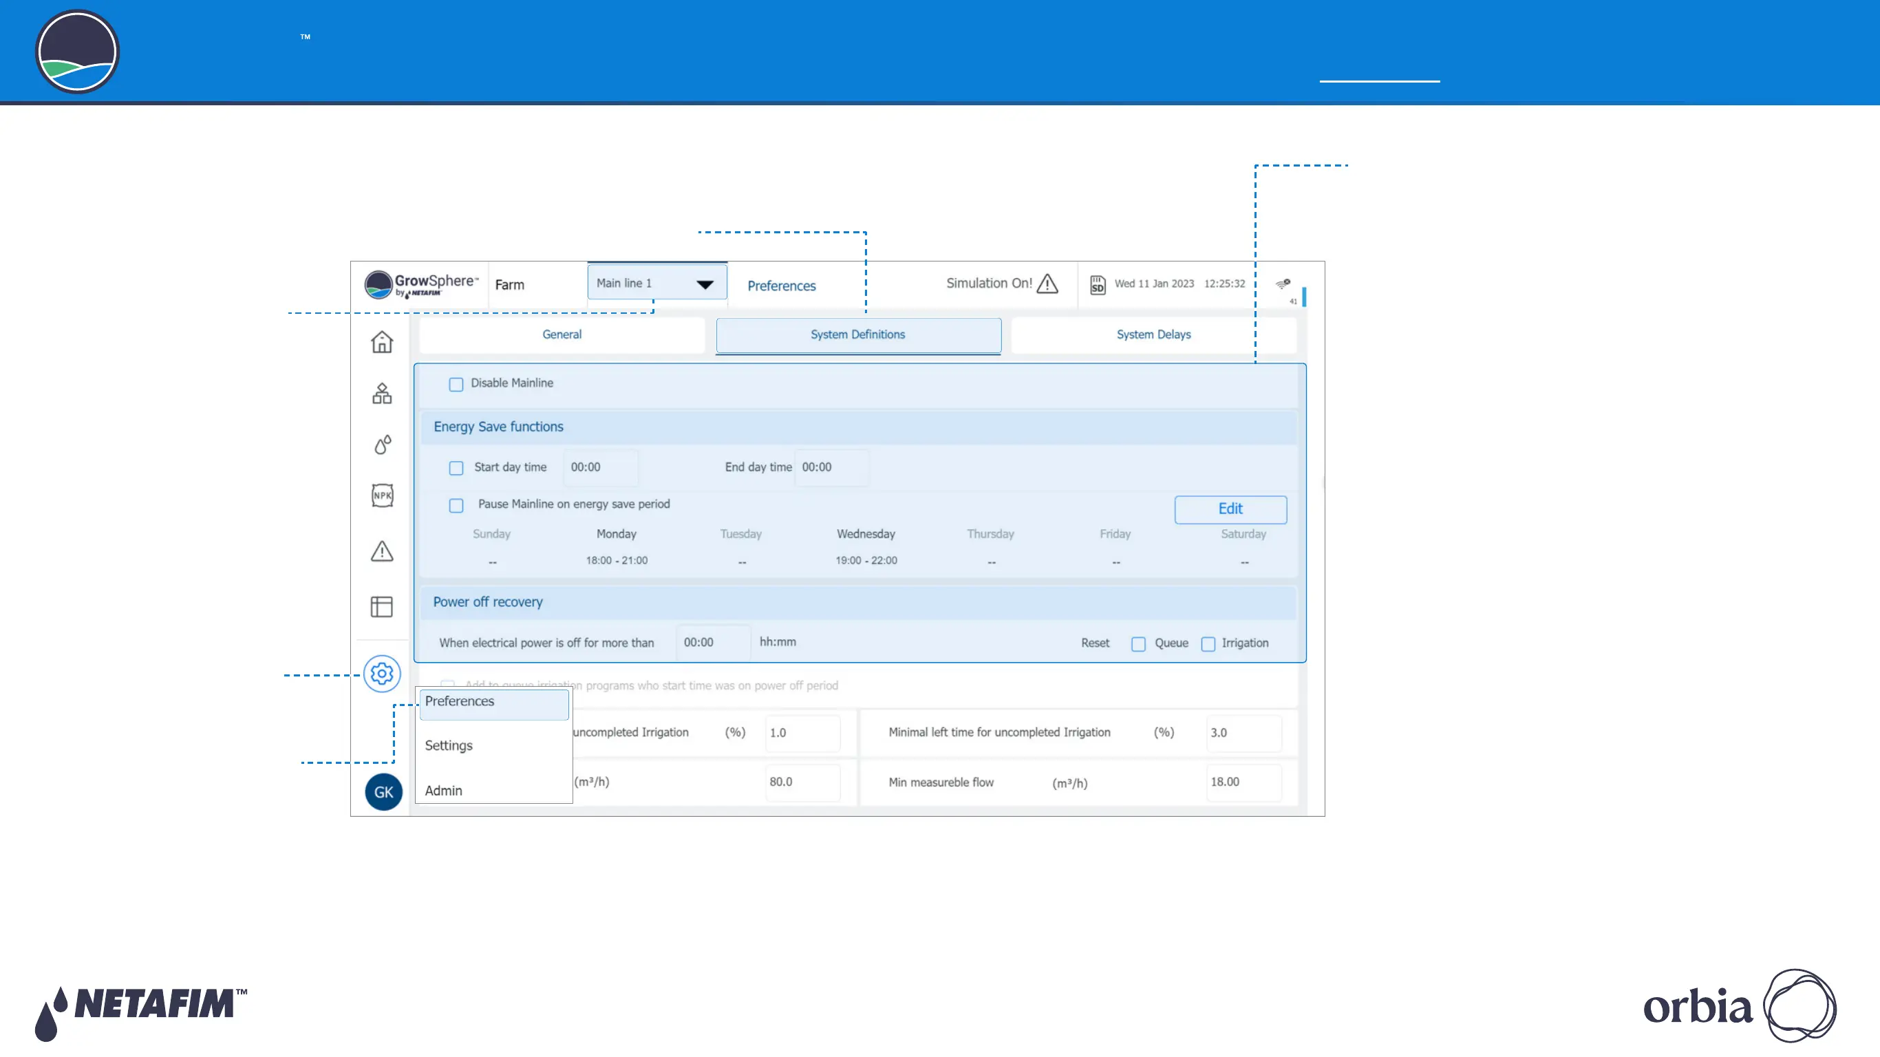This screenshot has height=1057, width=1880.
Task: Check the Reset Queue checkbox
Action: 1138,644
